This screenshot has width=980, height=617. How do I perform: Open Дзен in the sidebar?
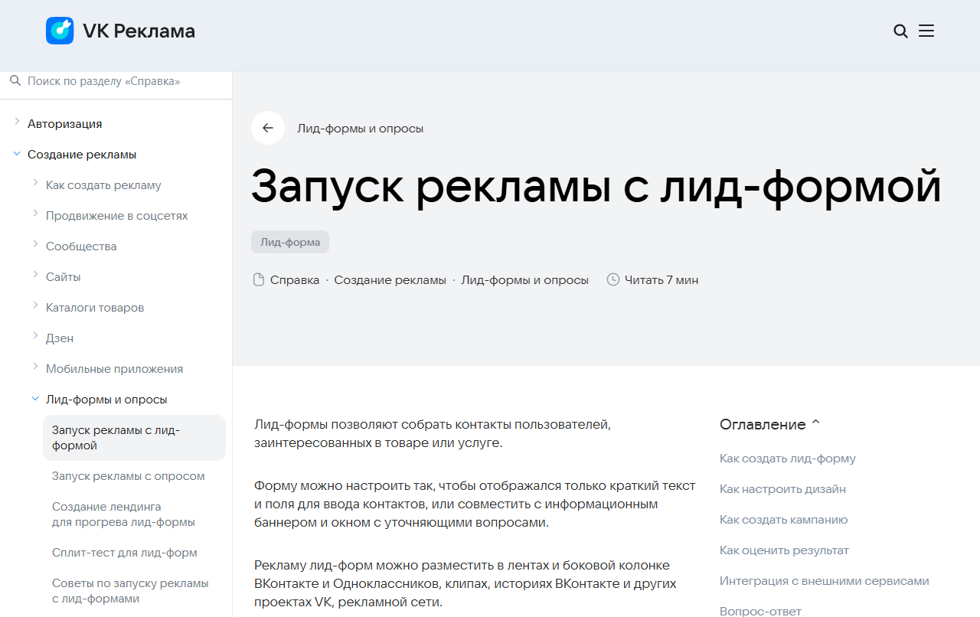60,338
